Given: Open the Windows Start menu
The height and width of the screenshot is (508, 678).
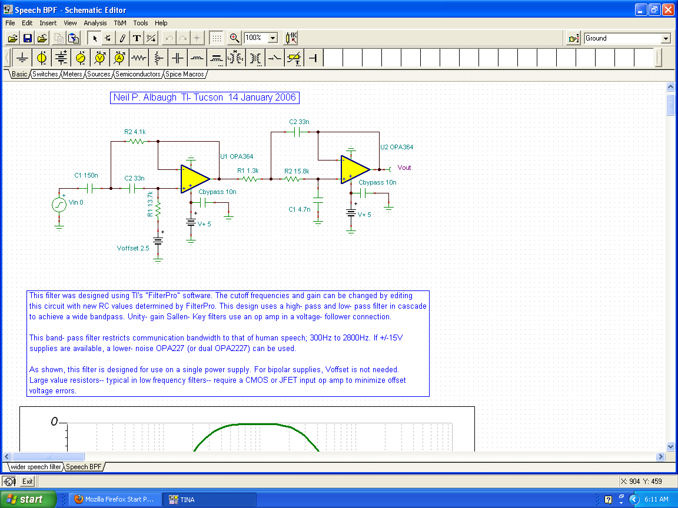Looking at the screenshot, I should tap(28, 499).
